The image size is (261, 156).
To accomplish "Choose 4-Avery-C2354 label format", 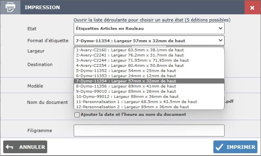I will coord(149,66).
